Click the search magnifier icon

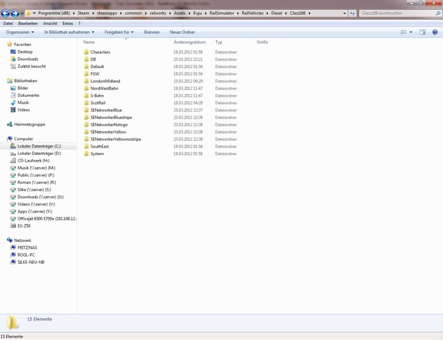[438, 13]
